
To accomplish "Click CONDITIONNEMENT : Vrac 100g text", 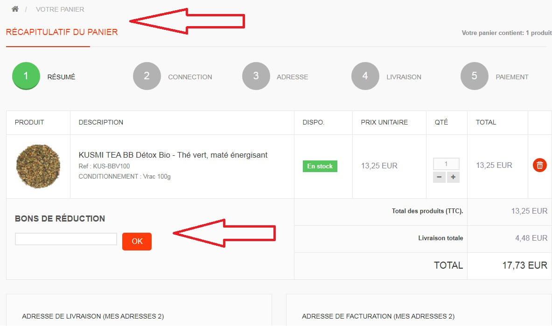I will pyautogui.click(x=125, y=176).
